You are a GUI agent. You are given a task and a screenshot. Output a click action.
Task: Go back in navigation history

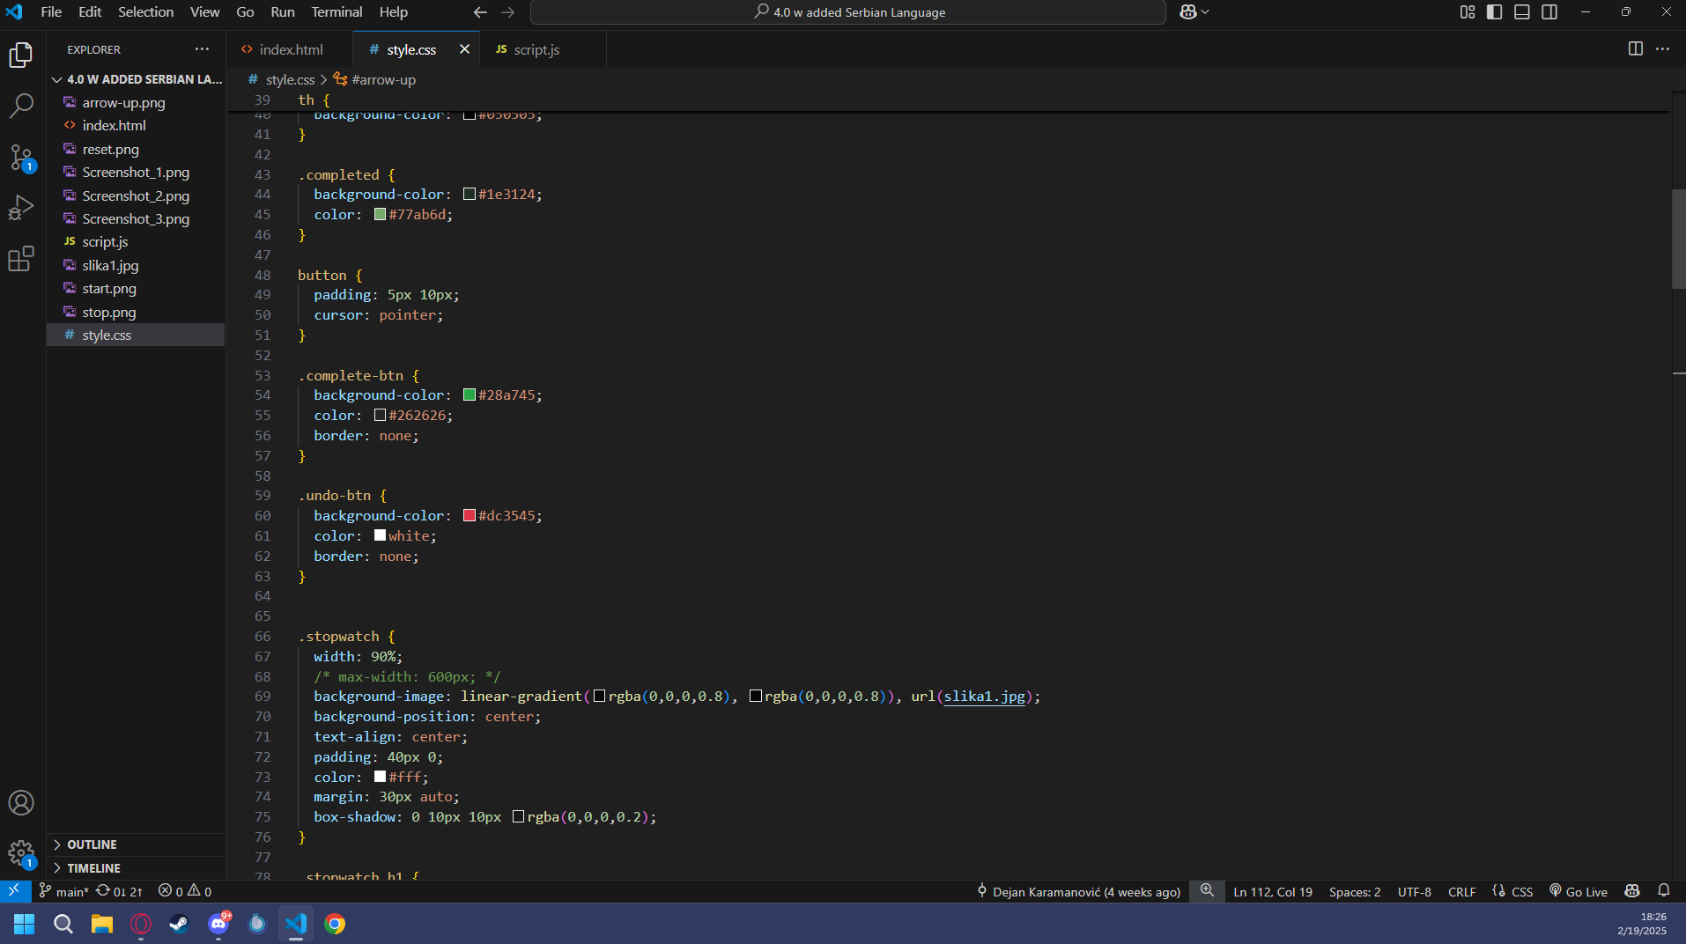click(x=480, y=12)
